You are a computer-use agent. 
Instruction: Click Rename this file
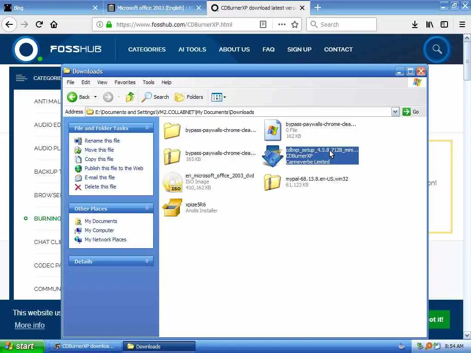(x=102, y=141)
